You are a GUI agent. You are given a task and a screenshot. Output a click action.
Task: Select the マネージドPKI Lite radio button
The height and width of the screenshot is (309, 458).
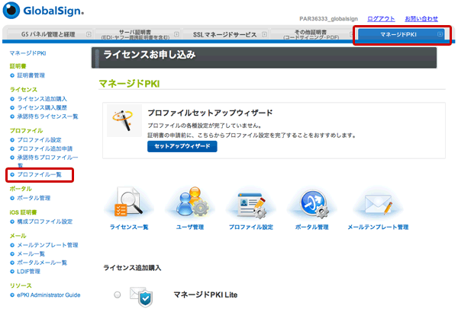click(x=117, y=295)
